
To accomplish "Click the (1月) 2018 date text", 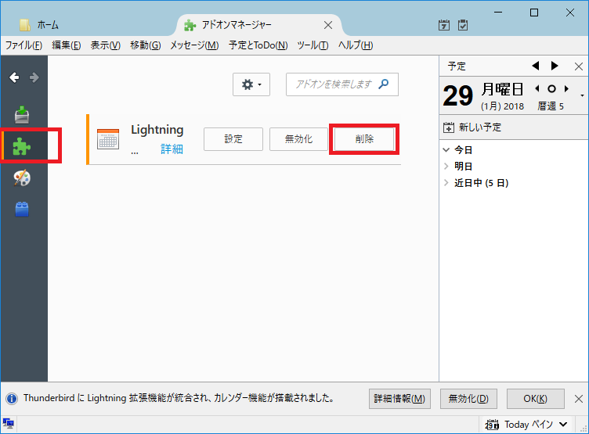I will coord(502,106).
